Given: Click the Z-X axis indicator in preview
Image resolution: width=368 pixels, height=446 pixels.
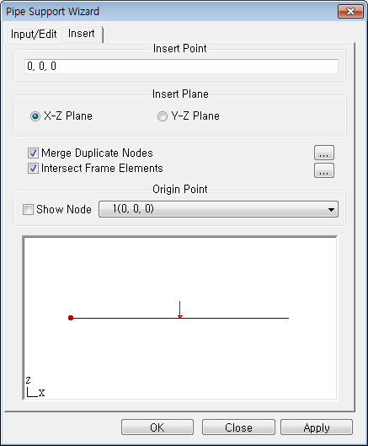Looking at the screenshot, I should [x=35, y=387].
